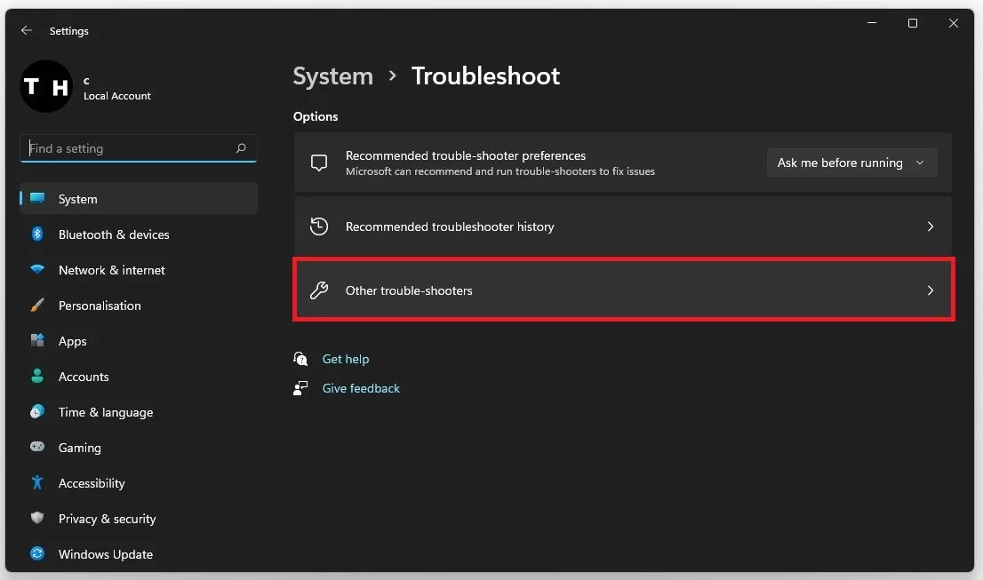Open Other trouble-shooters

(622, 290)
